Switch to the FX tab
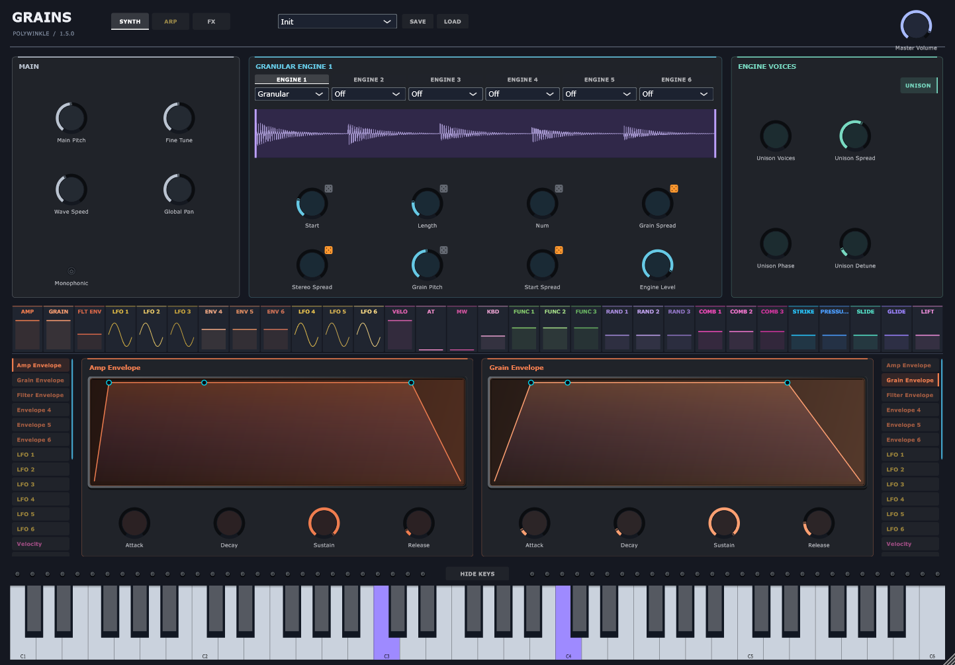 [x=212, y=21]
